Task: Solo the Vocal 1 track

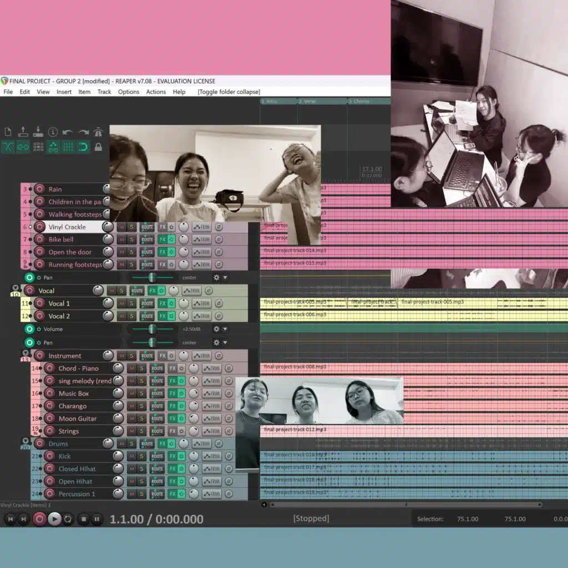Action: (x=131, y=303)
